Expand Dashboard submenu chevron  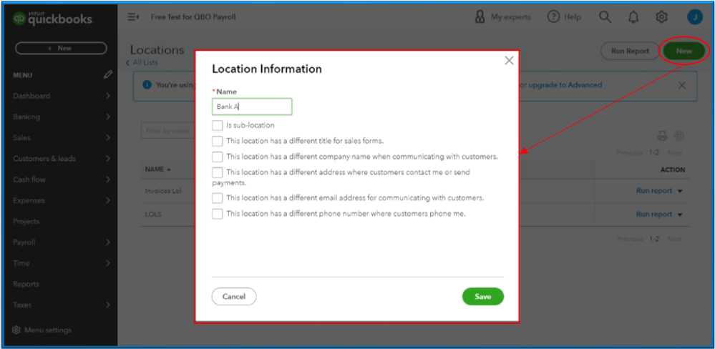click(108, 96)
